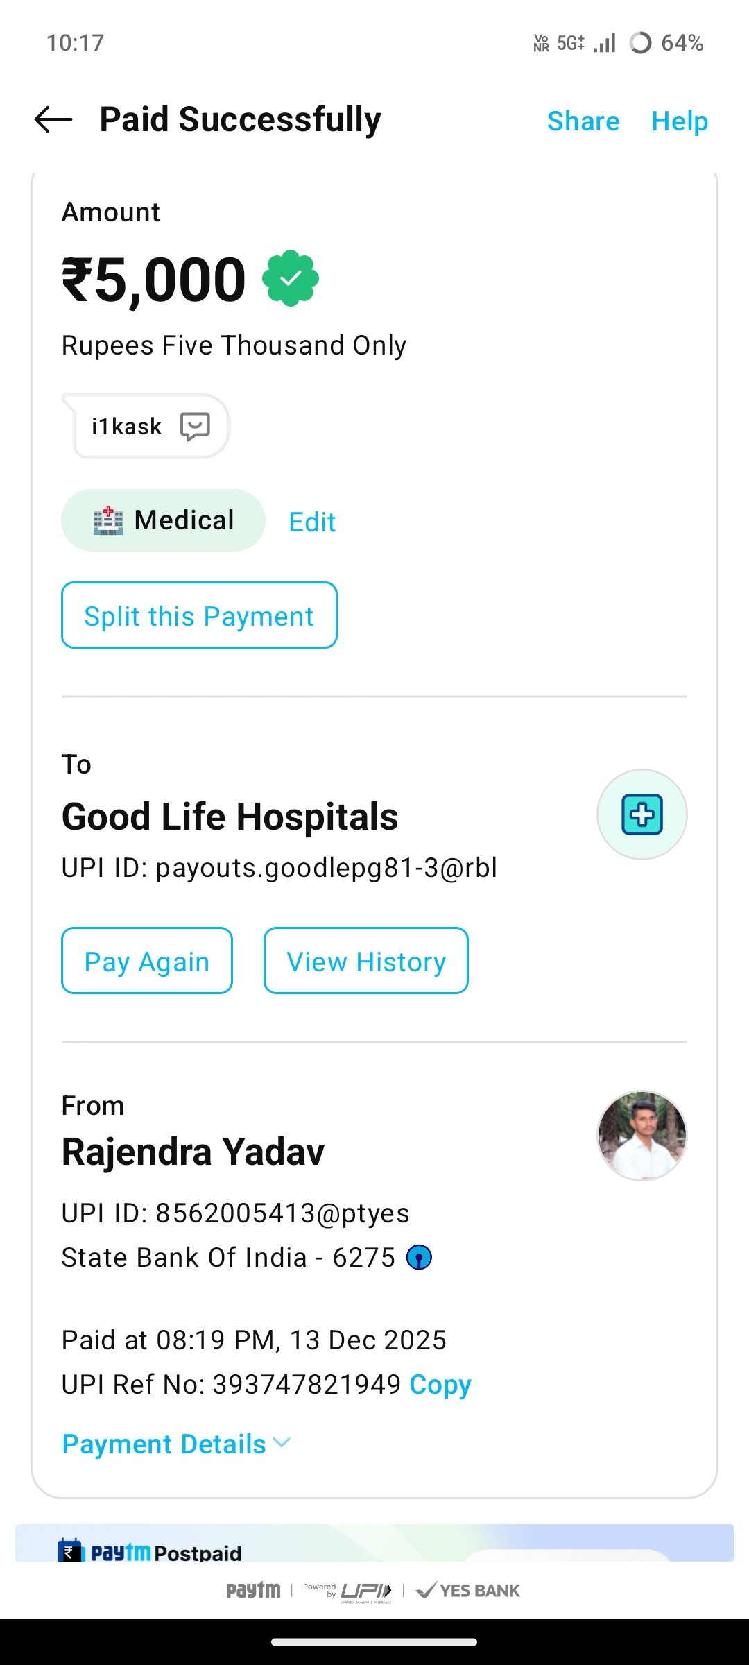Tap the View History button

[365, 961]
